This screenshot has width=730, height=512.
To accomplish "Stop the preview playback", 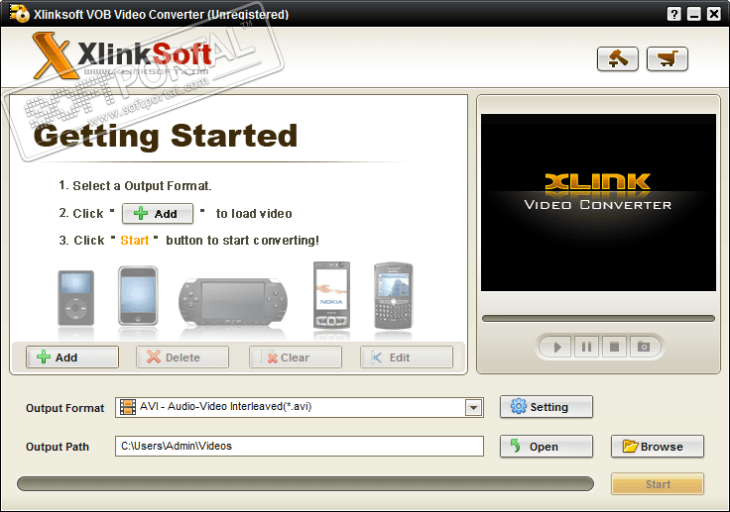I will [x=614, y=347].
